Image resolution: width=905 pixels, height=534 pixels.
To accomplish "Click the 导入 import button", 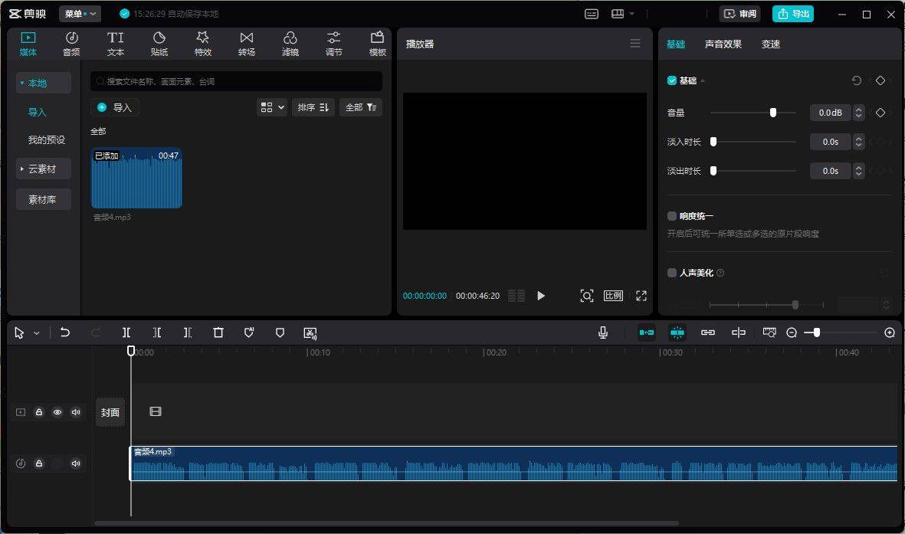I will pyautogui.click(x=115, y=108).
